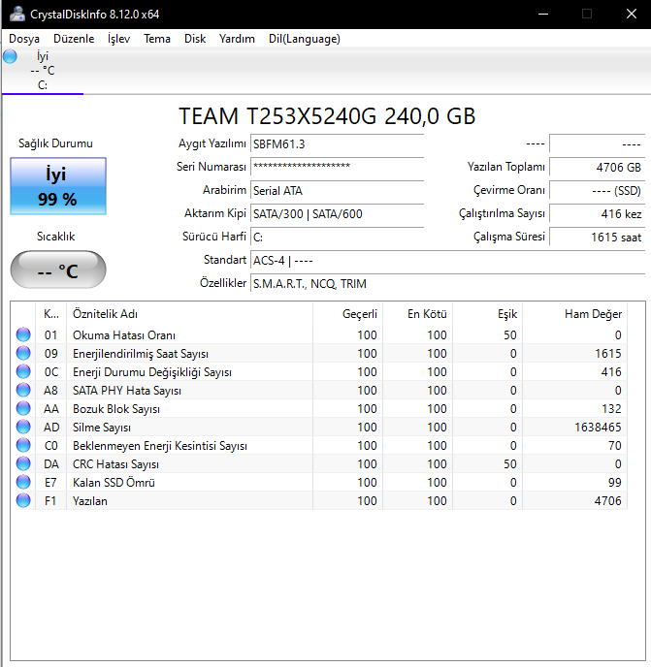This screenshot has width=651, height=667.
Task: Click status orb for Silme Sayısı row
Action: tap(23, 427)
